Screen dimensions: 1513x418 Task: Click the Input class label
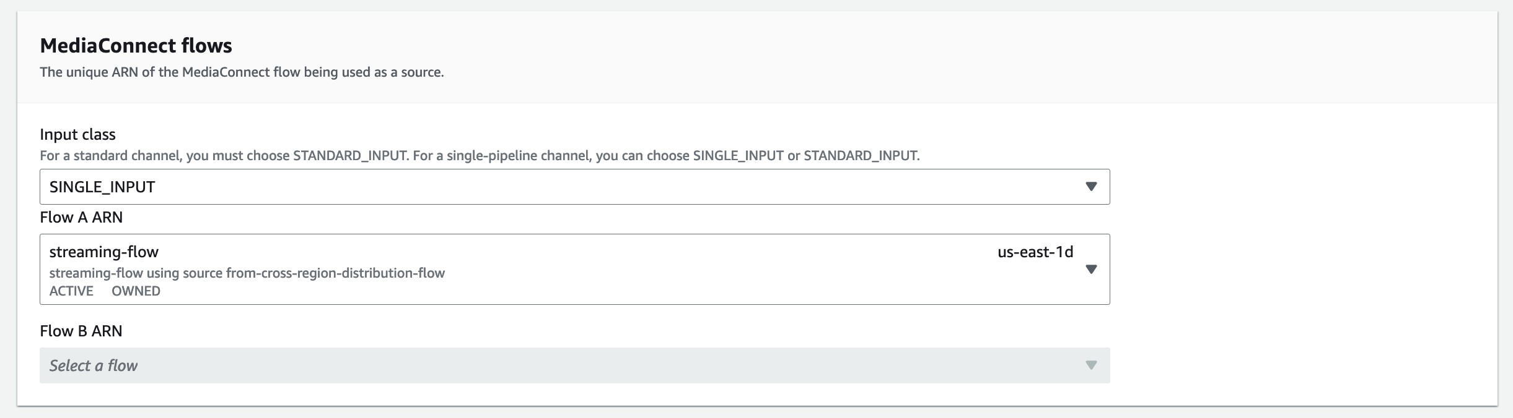(x=77, y=134)
